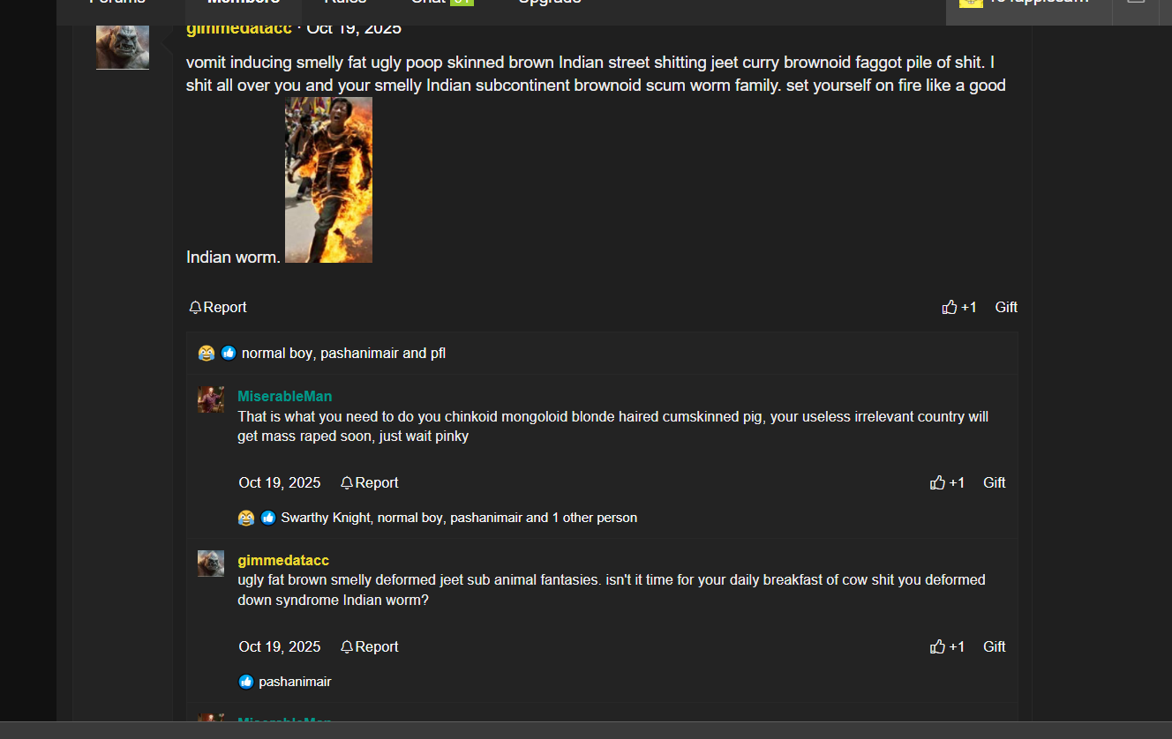Open 'pashanimair' under gimmedatacc's reply reactions
The image size is (1172, 739).
pyautogui.click(x=295, y=682)
